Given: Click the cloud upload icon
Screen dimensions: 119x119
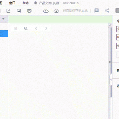Looking at the screenshot, I should coord(46,11).
